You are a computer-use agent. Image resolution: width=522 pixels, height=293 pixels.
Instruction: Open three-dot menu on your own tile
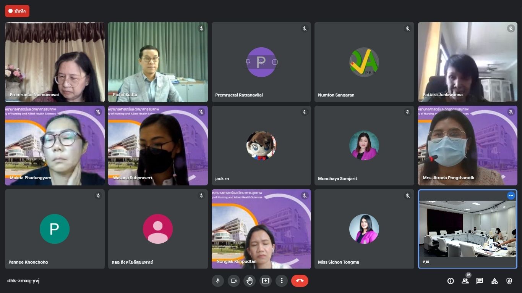coord(511,196)
